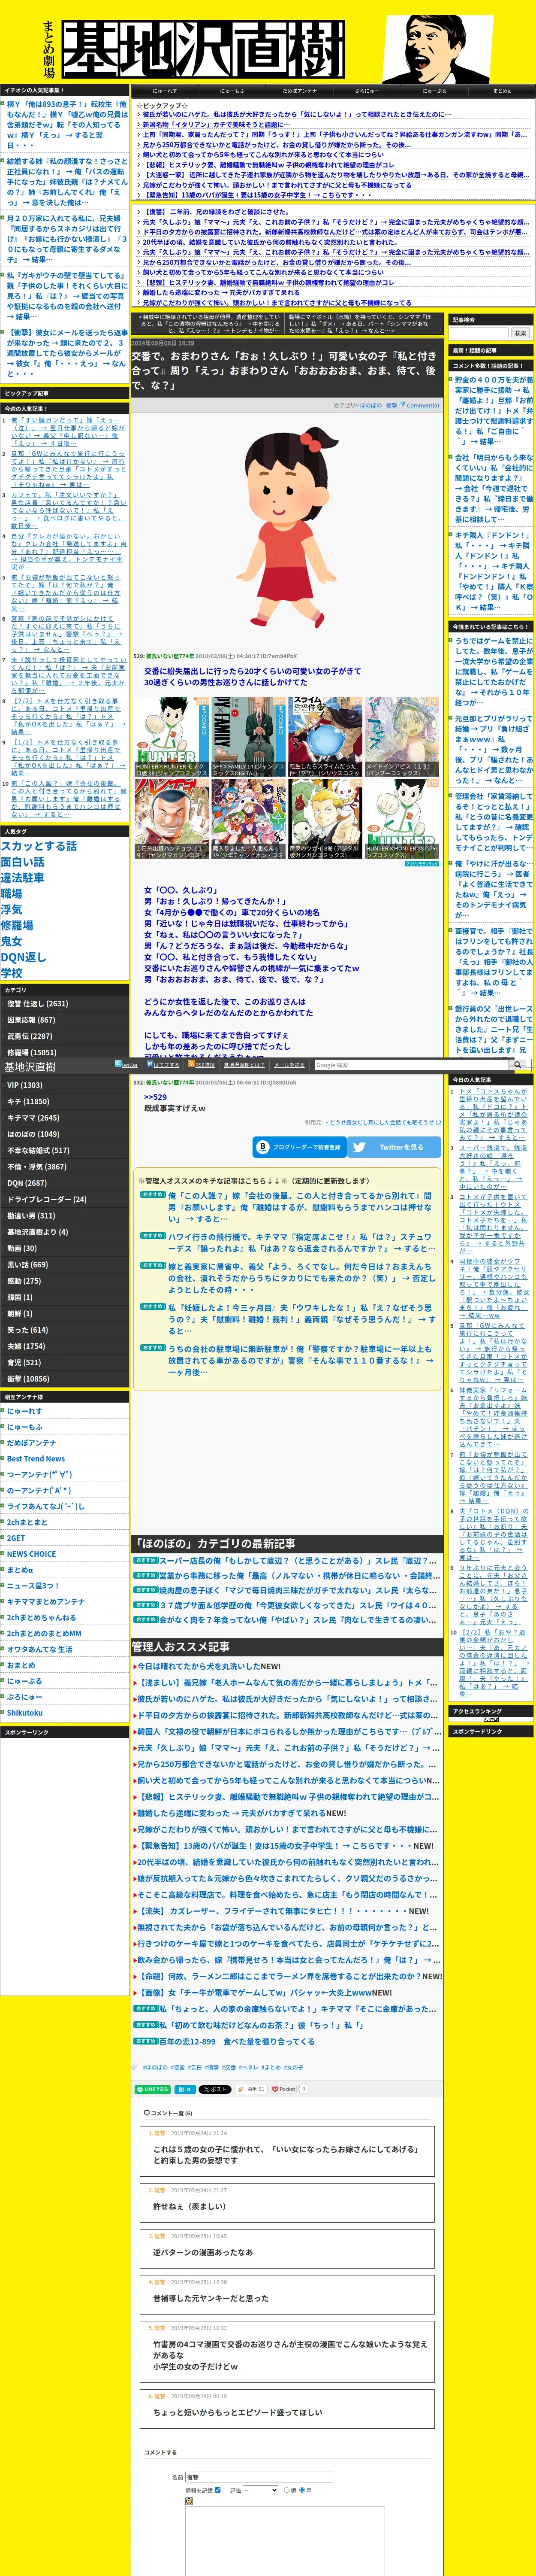Screen dimensions: 536x2576
Task: Open the だめぽアンテナ top navigation item
Action: tap(299, 91)
